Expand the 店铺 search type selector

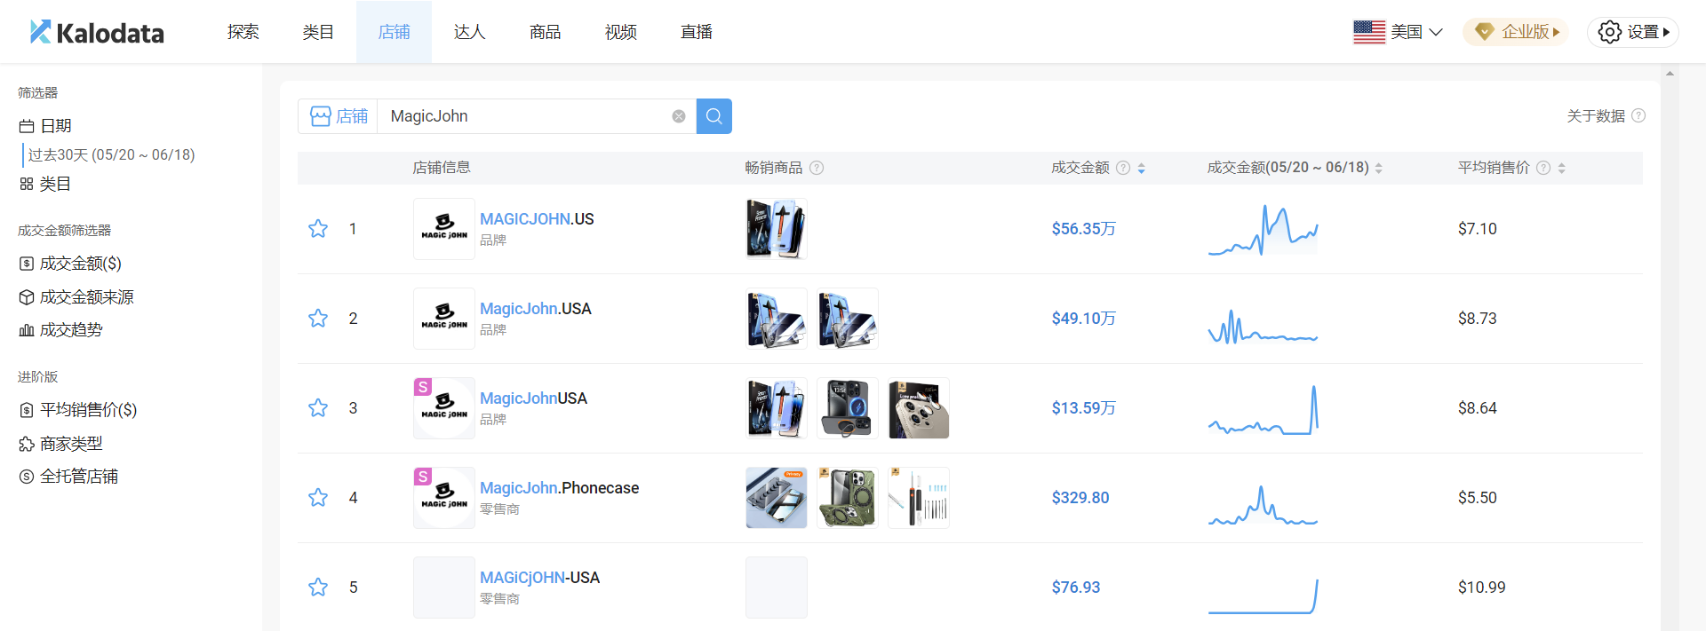[339, 116]
